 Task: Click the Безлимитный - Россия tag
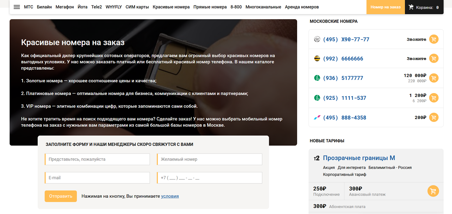point(390,167)
